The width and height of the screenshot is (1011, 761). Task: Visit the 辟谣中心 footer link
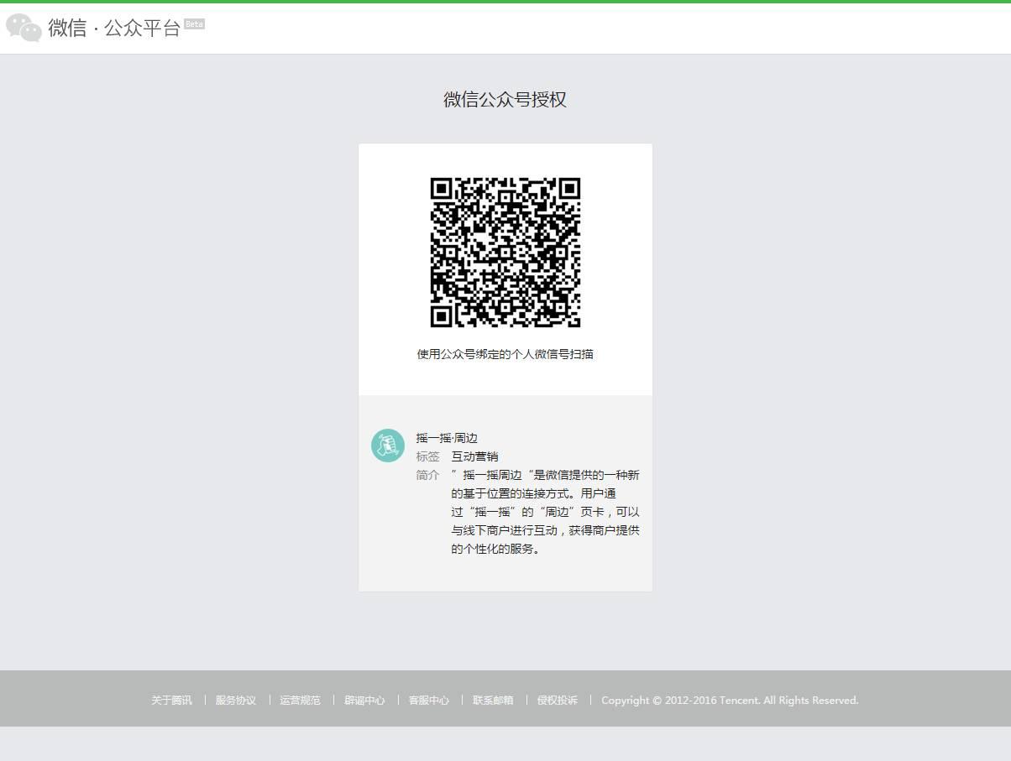(364, 700)
